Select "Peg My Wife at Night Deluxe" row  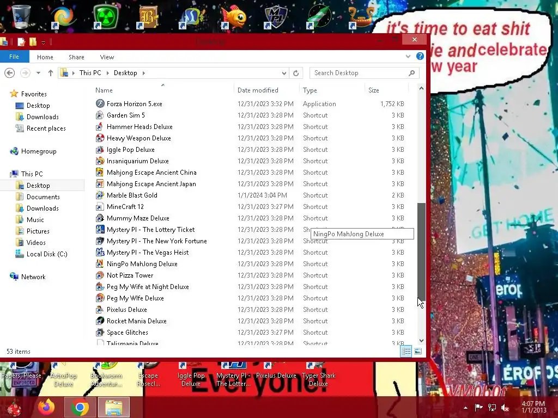pos(250,286)
